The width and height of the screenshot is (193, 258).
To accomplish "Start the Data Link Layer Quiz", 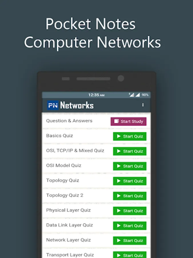I will 130,226.
